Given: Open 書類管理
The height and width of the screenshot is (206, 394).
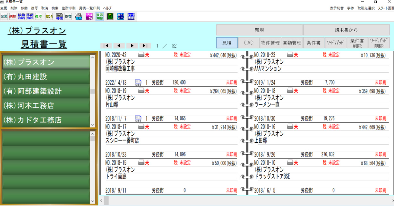Looking at the screenshot, I should tap(292, 43).
